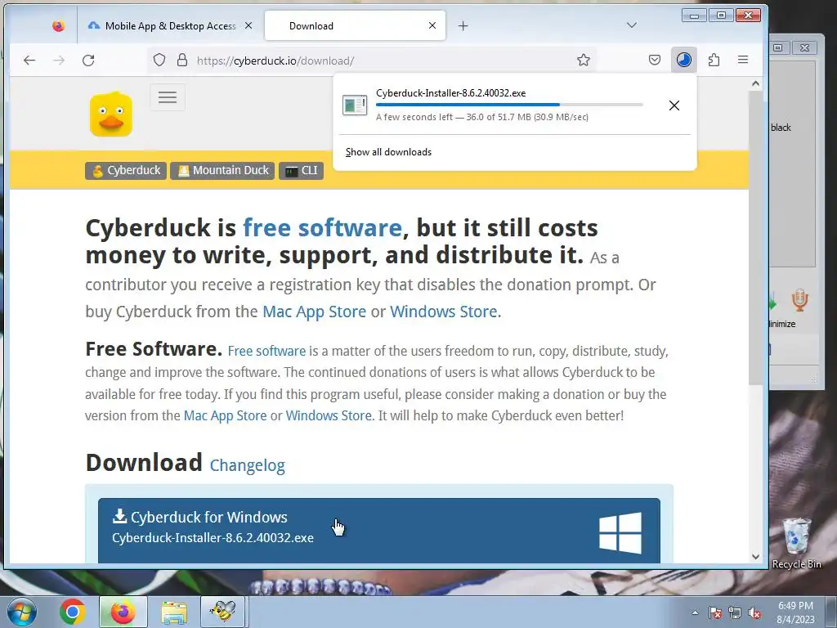
Task: Open the first Windows Store link
Action: 444,312
